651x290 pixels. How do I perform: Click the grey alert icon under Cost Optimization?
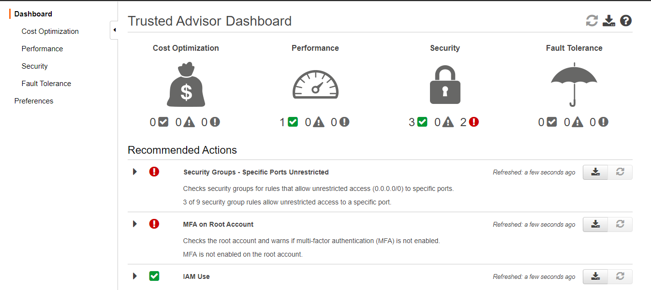tap(215, 122)
